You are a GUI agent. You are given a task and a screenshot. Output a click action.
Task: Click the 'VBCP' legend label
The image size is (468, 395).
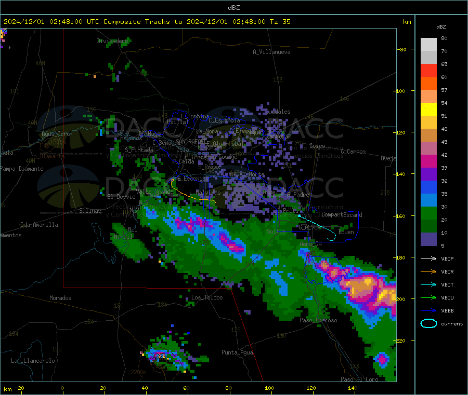(447, 258)
